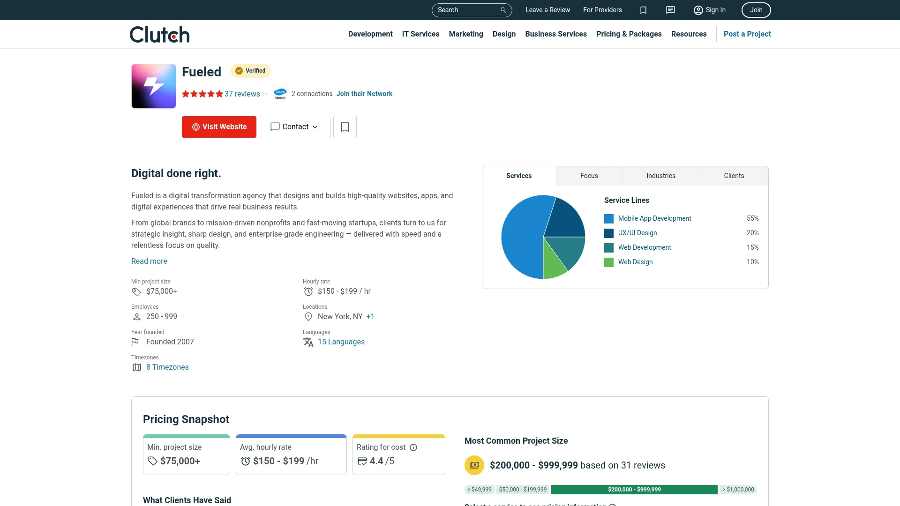Image resolution: width=900 pixels, height=506 pixels.
Task: Click the min project size tag icon
Action: (x=136, y=291)
